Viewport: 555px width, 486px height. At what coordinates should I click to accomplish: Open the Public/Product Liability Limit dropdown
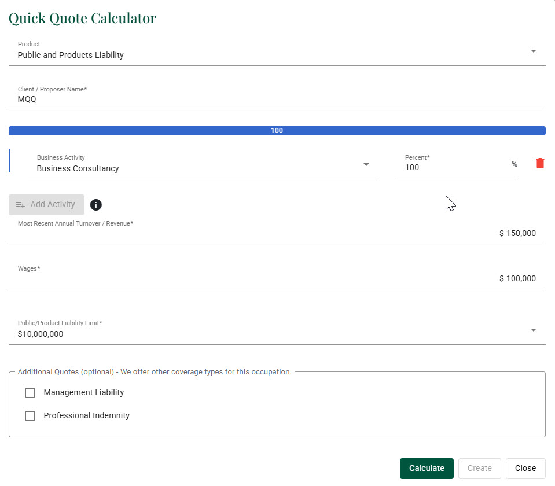click(533, 330)
